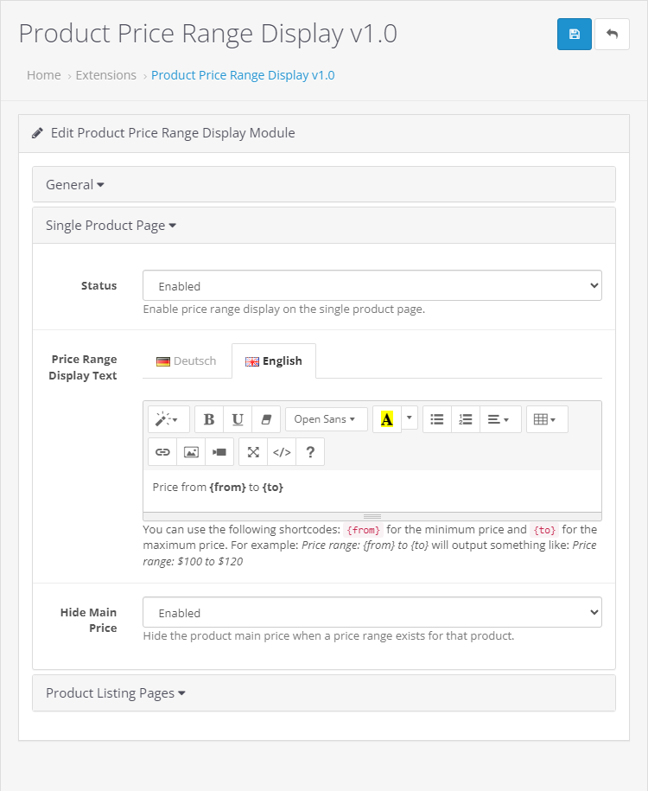Insert video with the camera icon

(219, 452)
